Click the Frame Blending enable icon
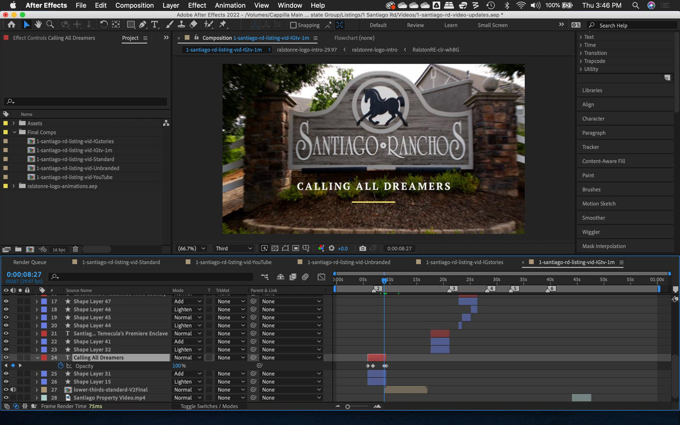The height and width of the screenshot is (425, 680). click(x=293, y=277)
